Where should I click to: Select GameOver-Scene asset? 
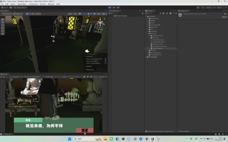[160, 46]
